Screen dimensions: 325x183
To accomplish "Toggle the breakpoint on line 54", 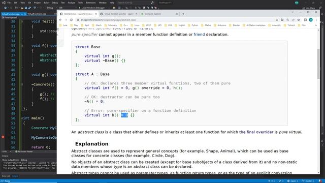I will pyautogui.click(x=3, y=137).
